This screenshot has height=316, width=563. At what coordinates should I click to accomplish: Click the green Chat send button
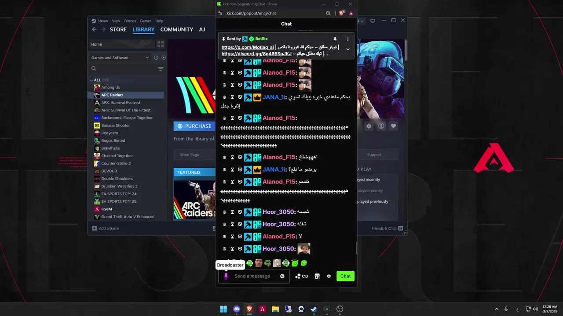tap(346, 276)
